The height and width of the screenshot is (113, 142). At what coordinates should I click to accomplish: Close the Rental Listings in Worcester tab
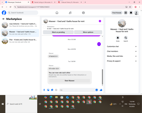55,2
